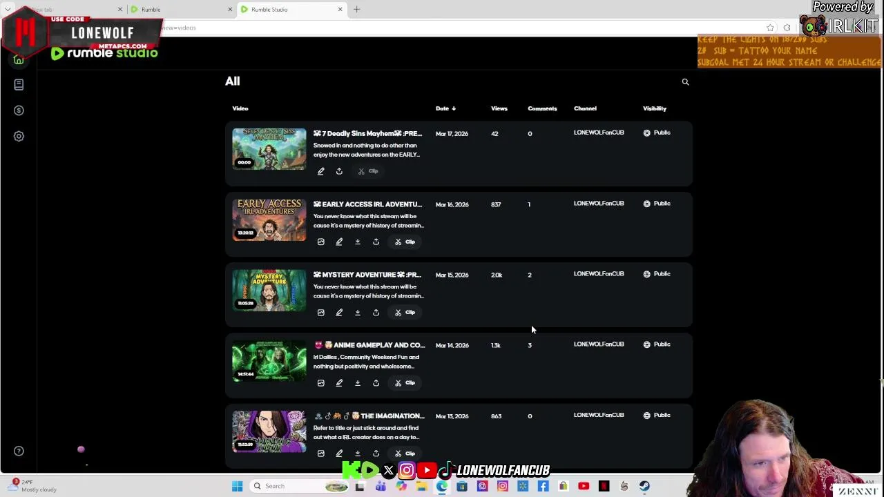The image size is (884, 497).
Task: Download The Imagination video
Action: click(358, 453)
